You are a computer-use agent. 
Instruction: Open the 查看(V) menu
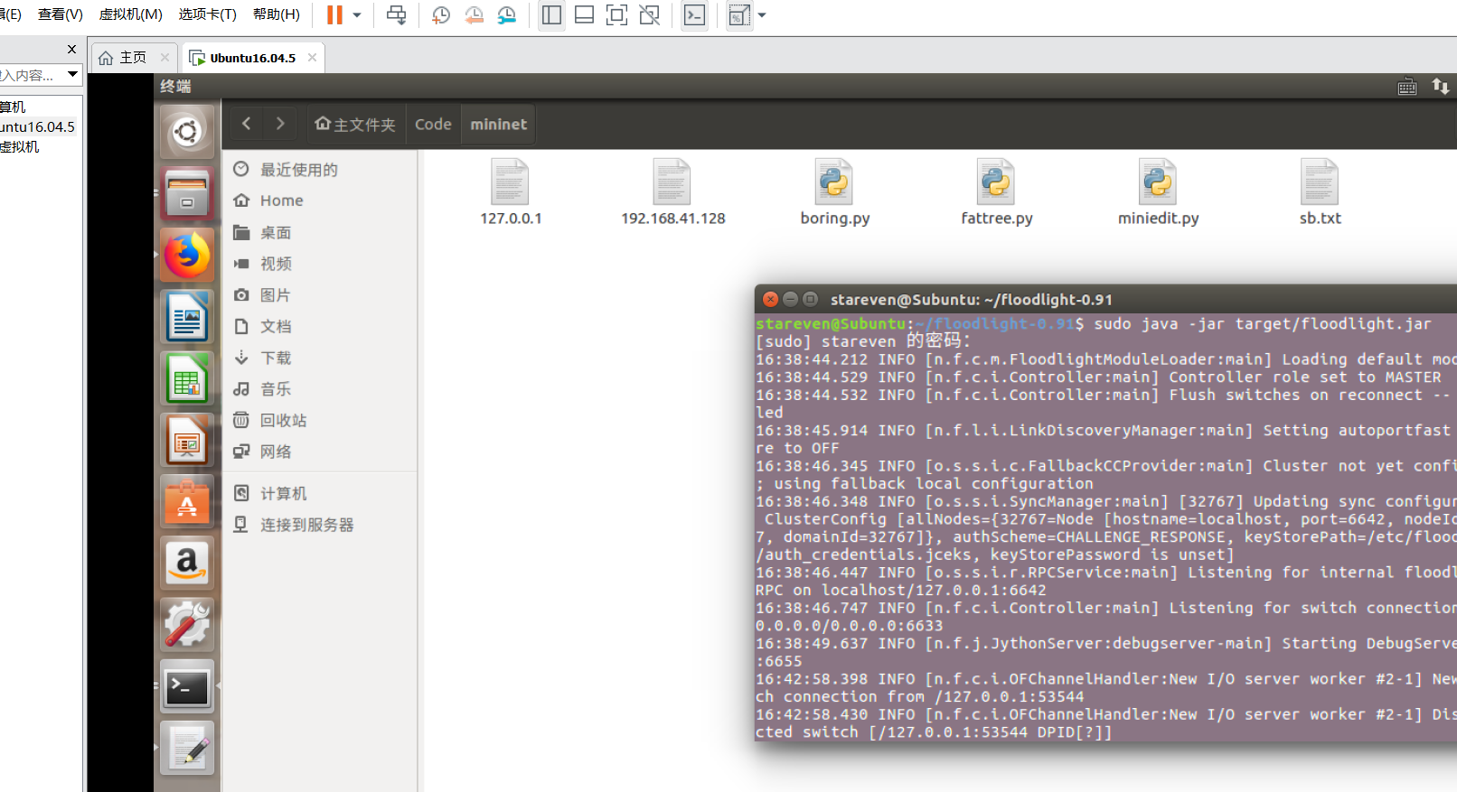(61, 14)
